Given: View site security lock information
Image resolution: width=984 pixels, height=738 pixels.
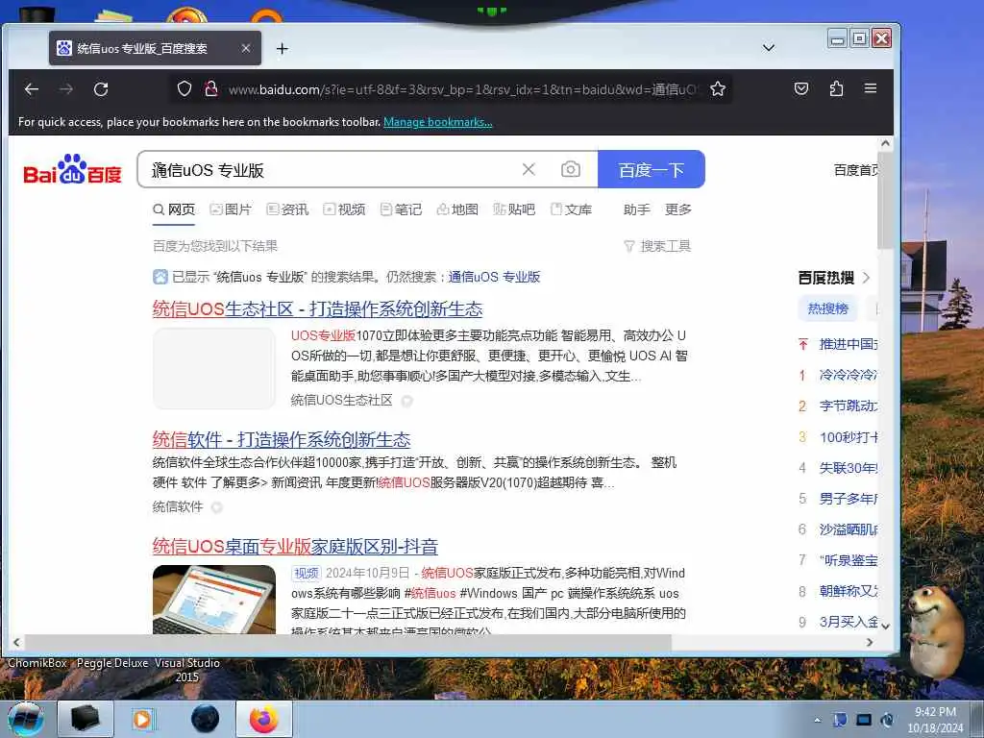Looking at the screenshot, I should pos(211,89).
